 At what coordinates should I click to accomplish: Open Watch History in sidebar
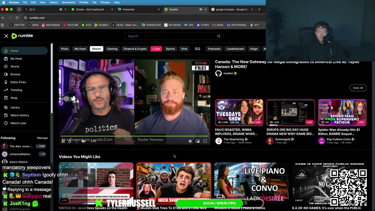24,115
